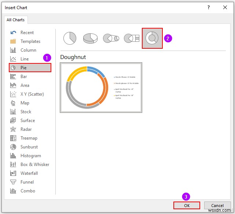The height and width of the screenshot is (214, 235).
Task: Click the Stock chart icon
Action: (x=13, y=111)
